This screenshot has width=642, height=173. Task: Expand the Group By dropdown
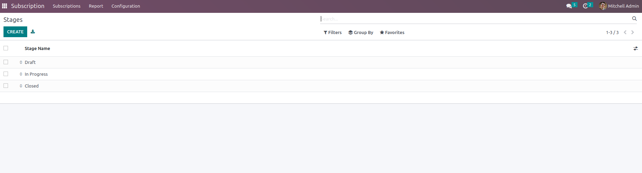(x=361, y=32)
